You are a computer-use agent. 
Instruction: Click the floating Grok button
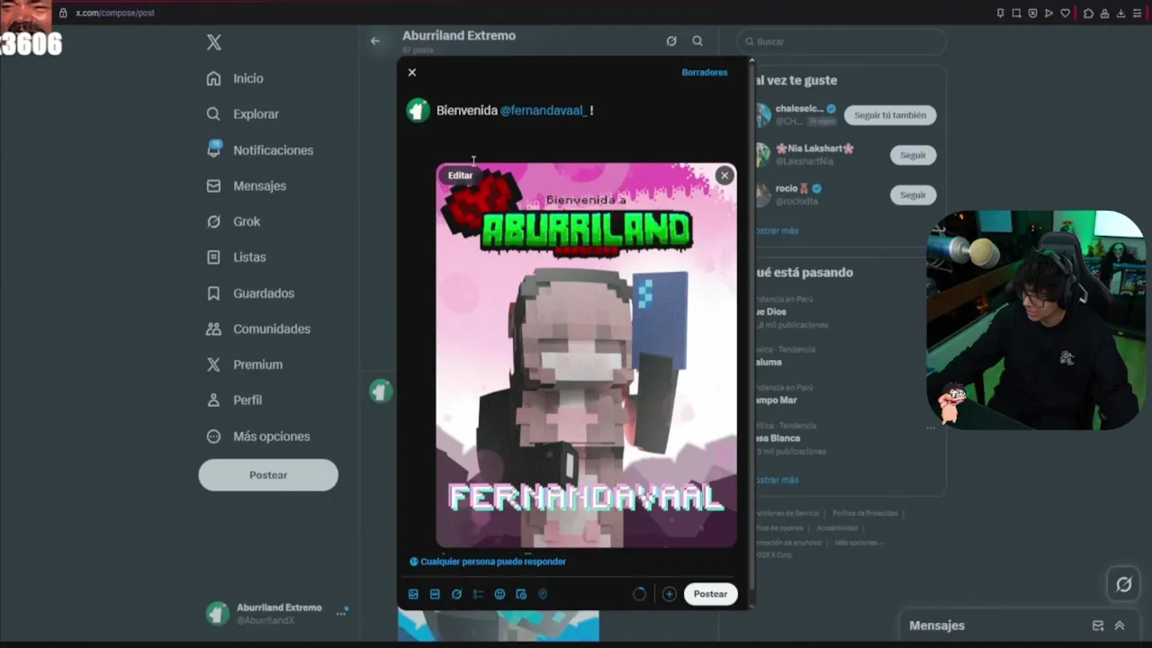tap(1123, 585)
